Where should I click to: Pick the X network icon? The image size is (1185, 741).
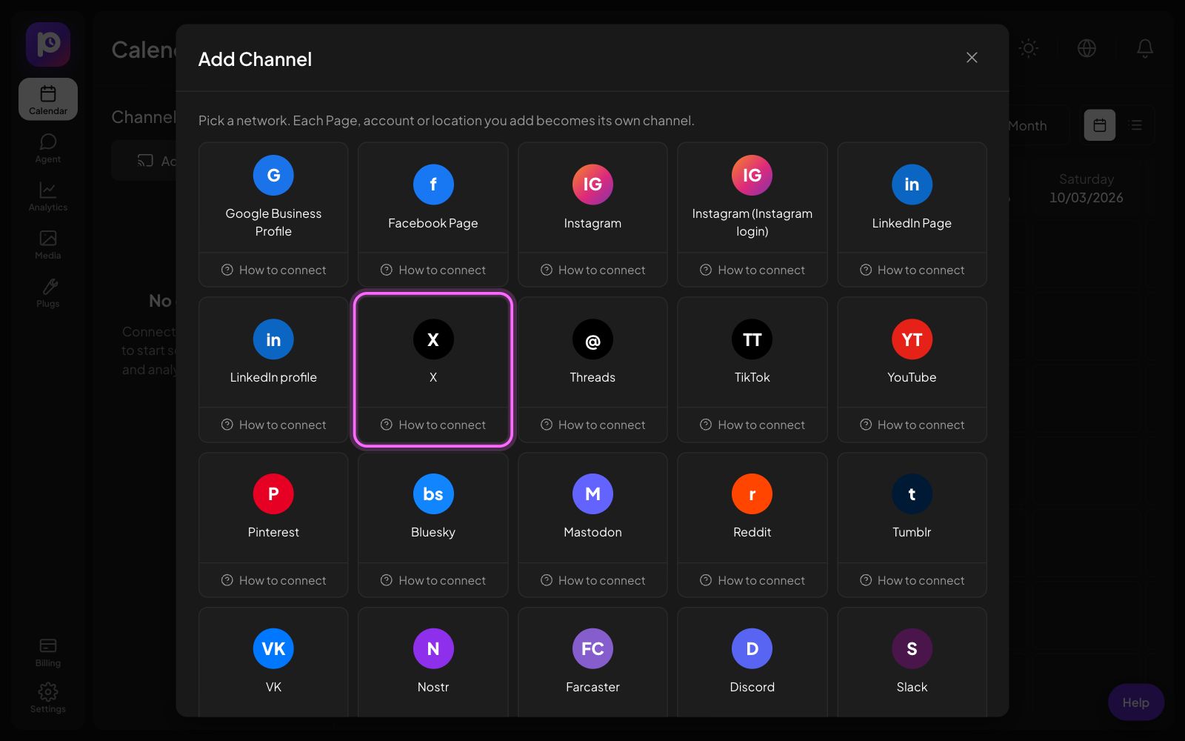[433, 339]
